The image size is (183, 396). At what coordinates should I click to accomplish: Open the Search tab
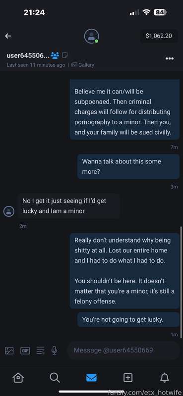point(55,378)
